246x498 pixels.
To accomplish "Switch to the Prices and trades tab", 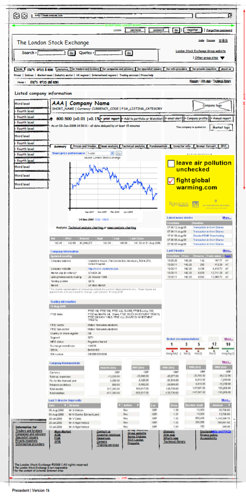I will (x=85, y=147).
